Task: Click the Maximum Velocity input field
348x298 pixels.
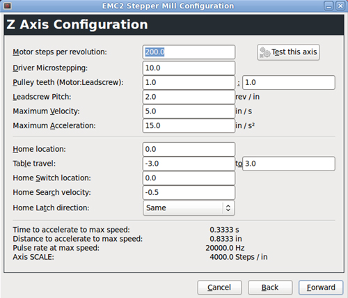Action: click(x=189, y=111)
